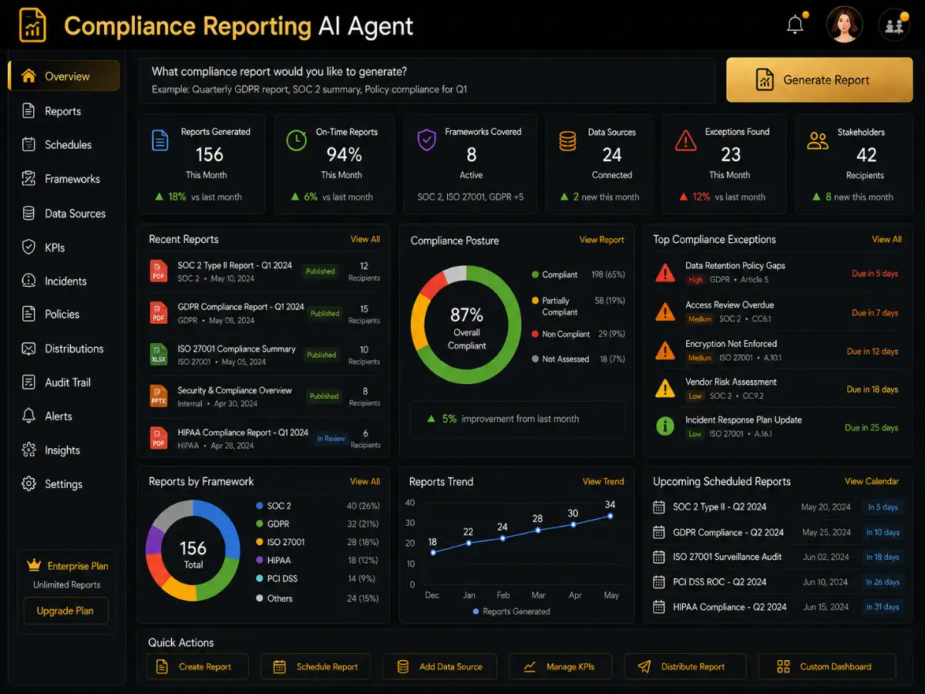This screenshot has height=694, width=925.
Task: Click the Frameworks Covered shield icon
Action: [x=426, y=140]
